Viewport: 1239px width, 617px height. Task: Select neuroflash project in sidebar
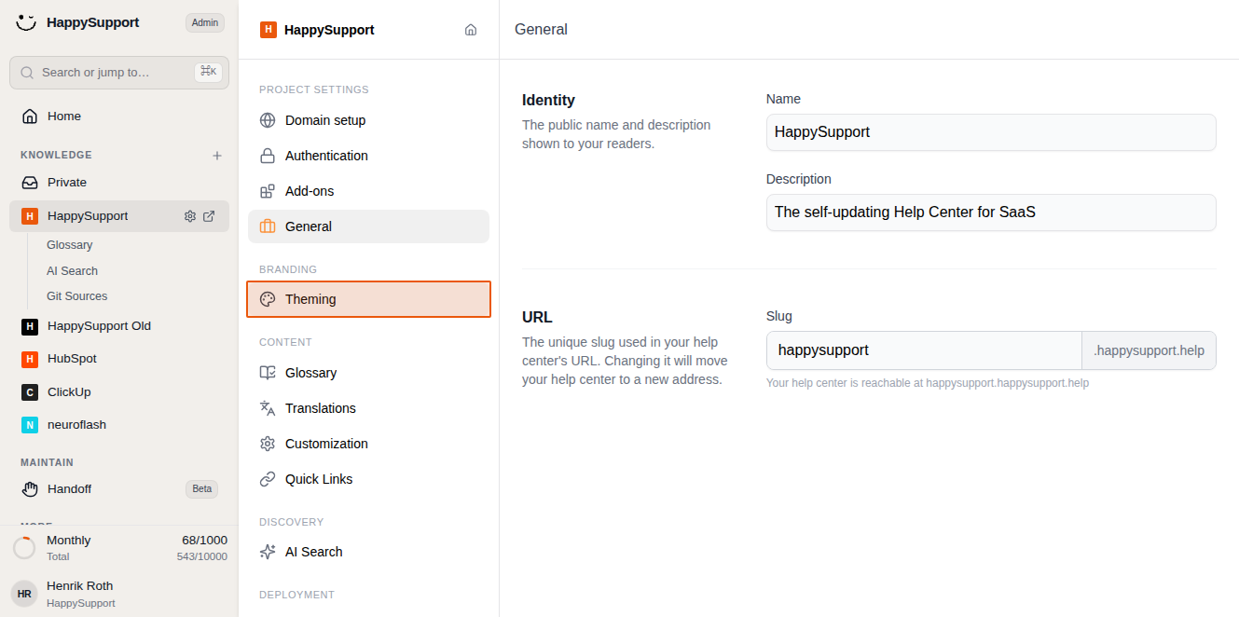click(x=119, y=425)
